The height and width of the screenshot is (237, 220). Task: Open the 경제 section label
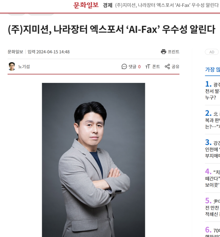click(x=108, y=5)
